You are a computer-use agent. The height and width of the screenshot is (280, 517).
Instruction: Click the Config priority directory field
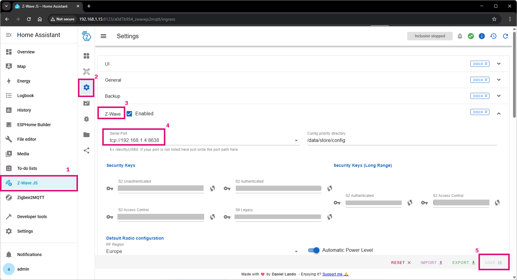[x=402, y=140]
